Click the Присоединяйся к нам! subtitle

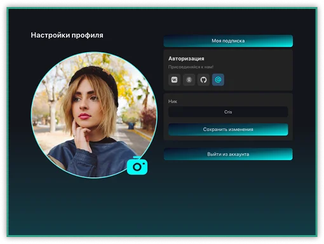191,67
